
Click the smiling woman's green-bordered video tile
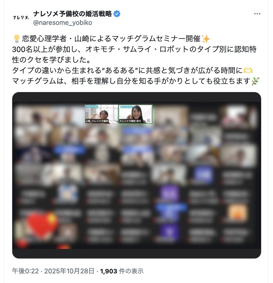(136, 114)
